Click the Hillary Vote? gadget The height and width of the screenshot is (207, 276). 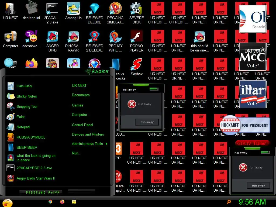tap(253, 94)
